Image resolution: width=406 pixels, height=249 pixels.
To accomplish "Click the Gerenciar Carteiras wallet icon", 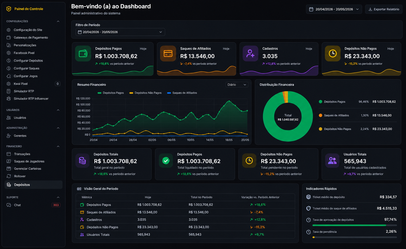I will (9, 169).
